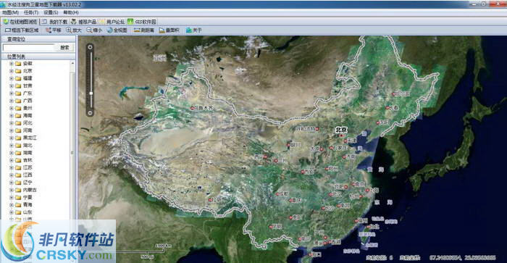Click the location list scrollbar up arrow
Viewport: 507px width, 263px height.
(x=72, y=64)
